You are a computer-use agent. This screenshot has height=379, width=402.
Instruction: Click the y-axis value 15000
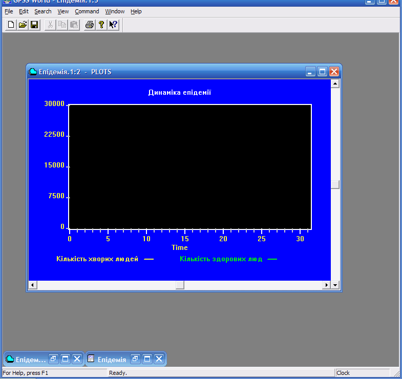tap(54, 165)
